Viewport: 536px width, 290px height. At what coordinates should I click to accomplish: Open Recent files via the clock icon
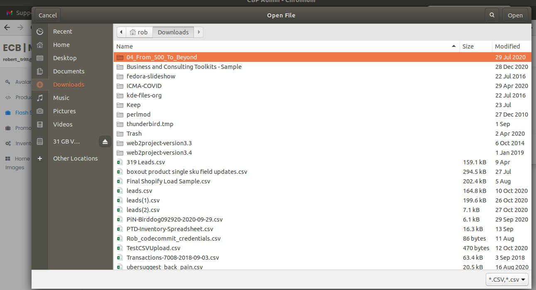[x=40, y=31]
